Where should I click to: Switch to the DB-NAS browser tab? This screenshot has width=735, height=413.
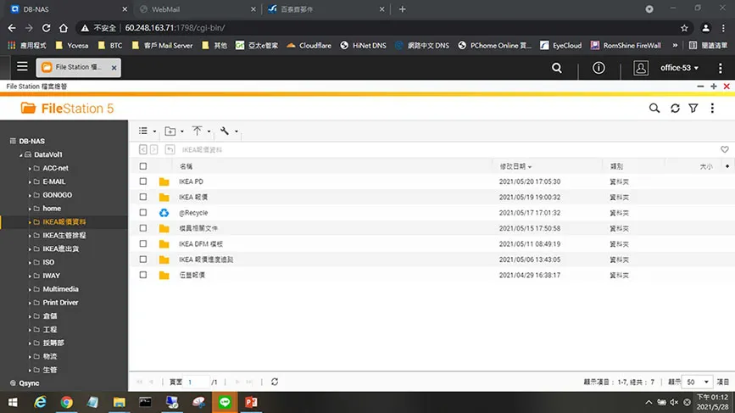coord(70,9)
